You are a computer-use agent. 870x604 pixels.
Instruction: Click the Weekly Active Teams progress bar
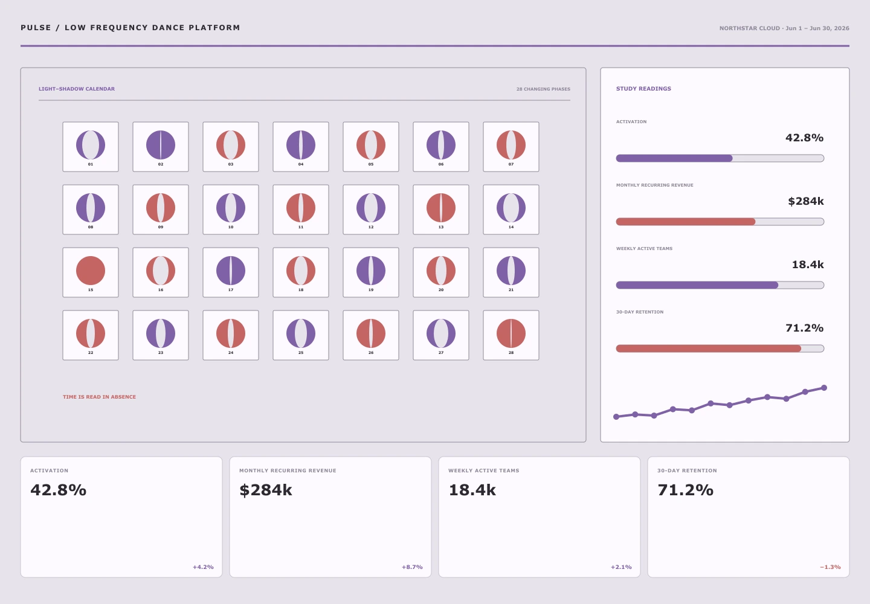click(x=720, y=285)
